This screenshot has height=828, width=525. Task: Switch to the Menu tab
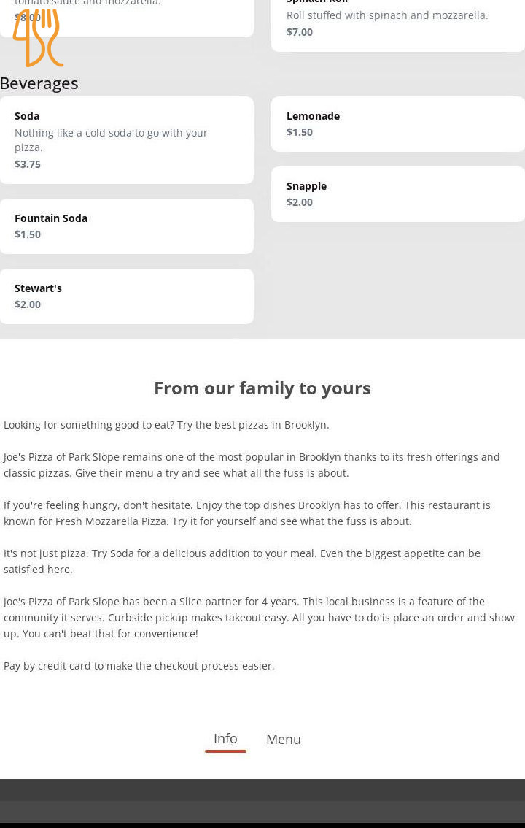point(284,740)
